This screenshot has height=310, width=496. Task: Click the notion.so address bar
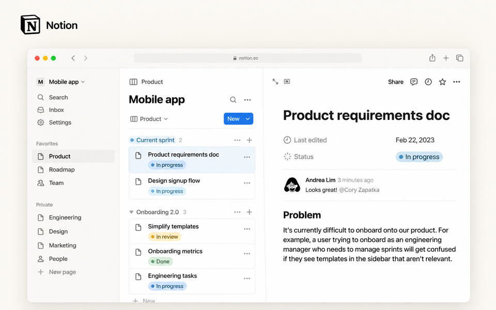click(x=247, y=58)
